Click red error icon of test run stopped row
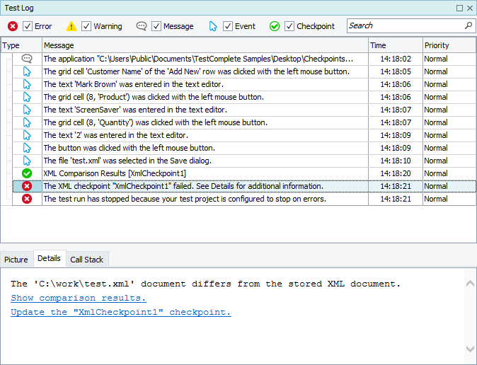Image resolution: width=477 pixels, height=365 pixels. coord(27,199)
